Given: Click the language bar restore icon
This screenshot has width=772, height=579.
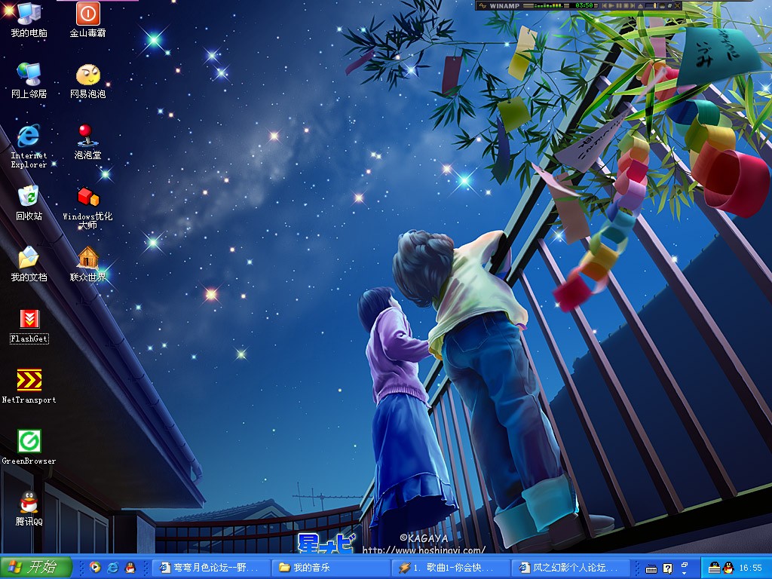Looking at the screenshot, I should click(685, 565).
